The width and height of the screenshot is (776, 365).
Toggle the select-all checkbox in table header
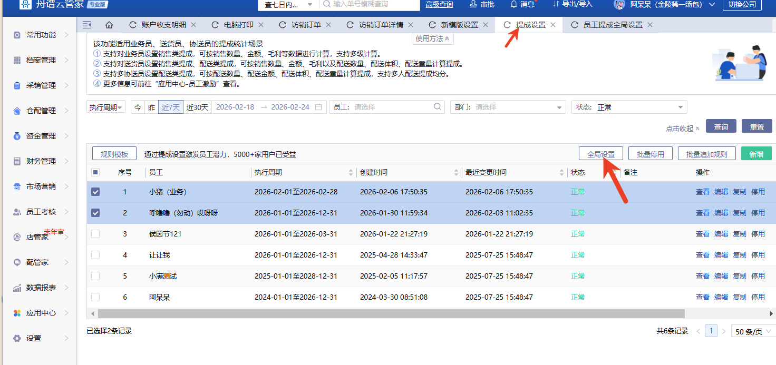(95, 172)
